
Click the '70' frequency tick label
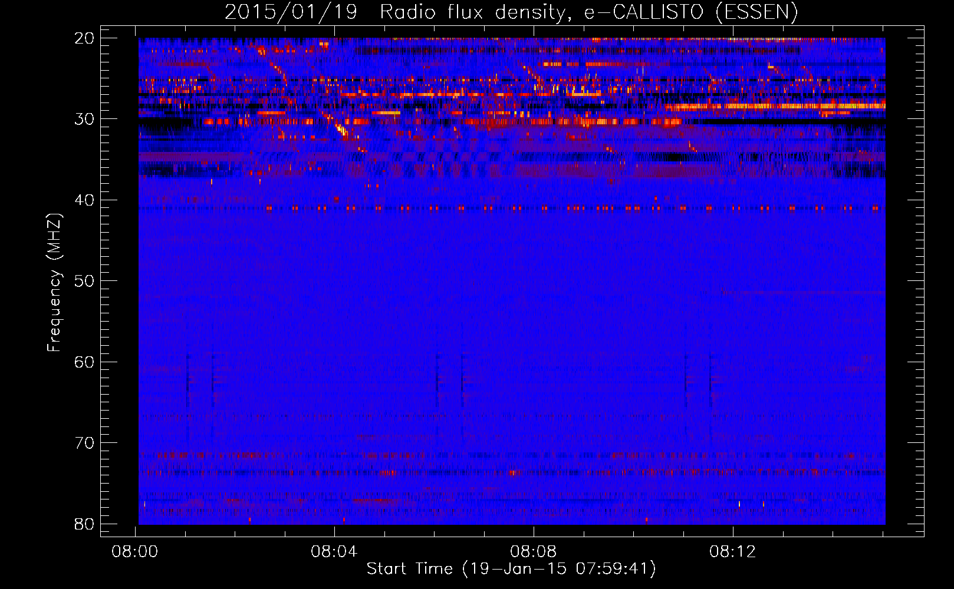(x=84, y=443)
